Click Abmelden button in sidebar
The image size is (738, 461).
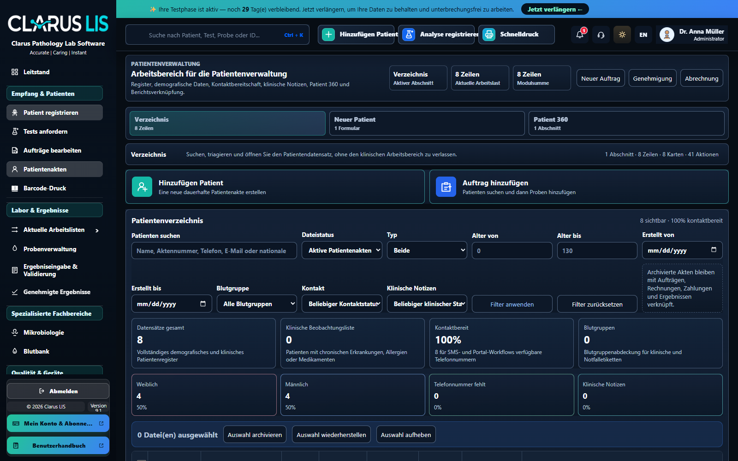pos(58,391)
